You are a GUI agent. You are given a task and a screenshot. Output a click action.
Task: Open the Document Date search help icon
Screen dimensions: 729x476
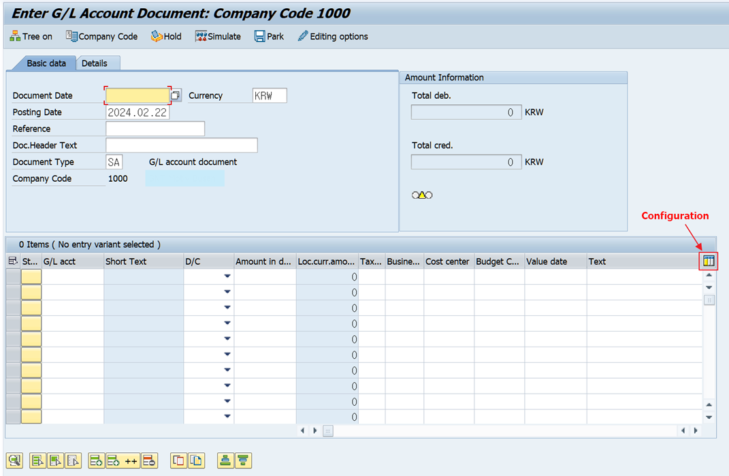pos(176,95)
